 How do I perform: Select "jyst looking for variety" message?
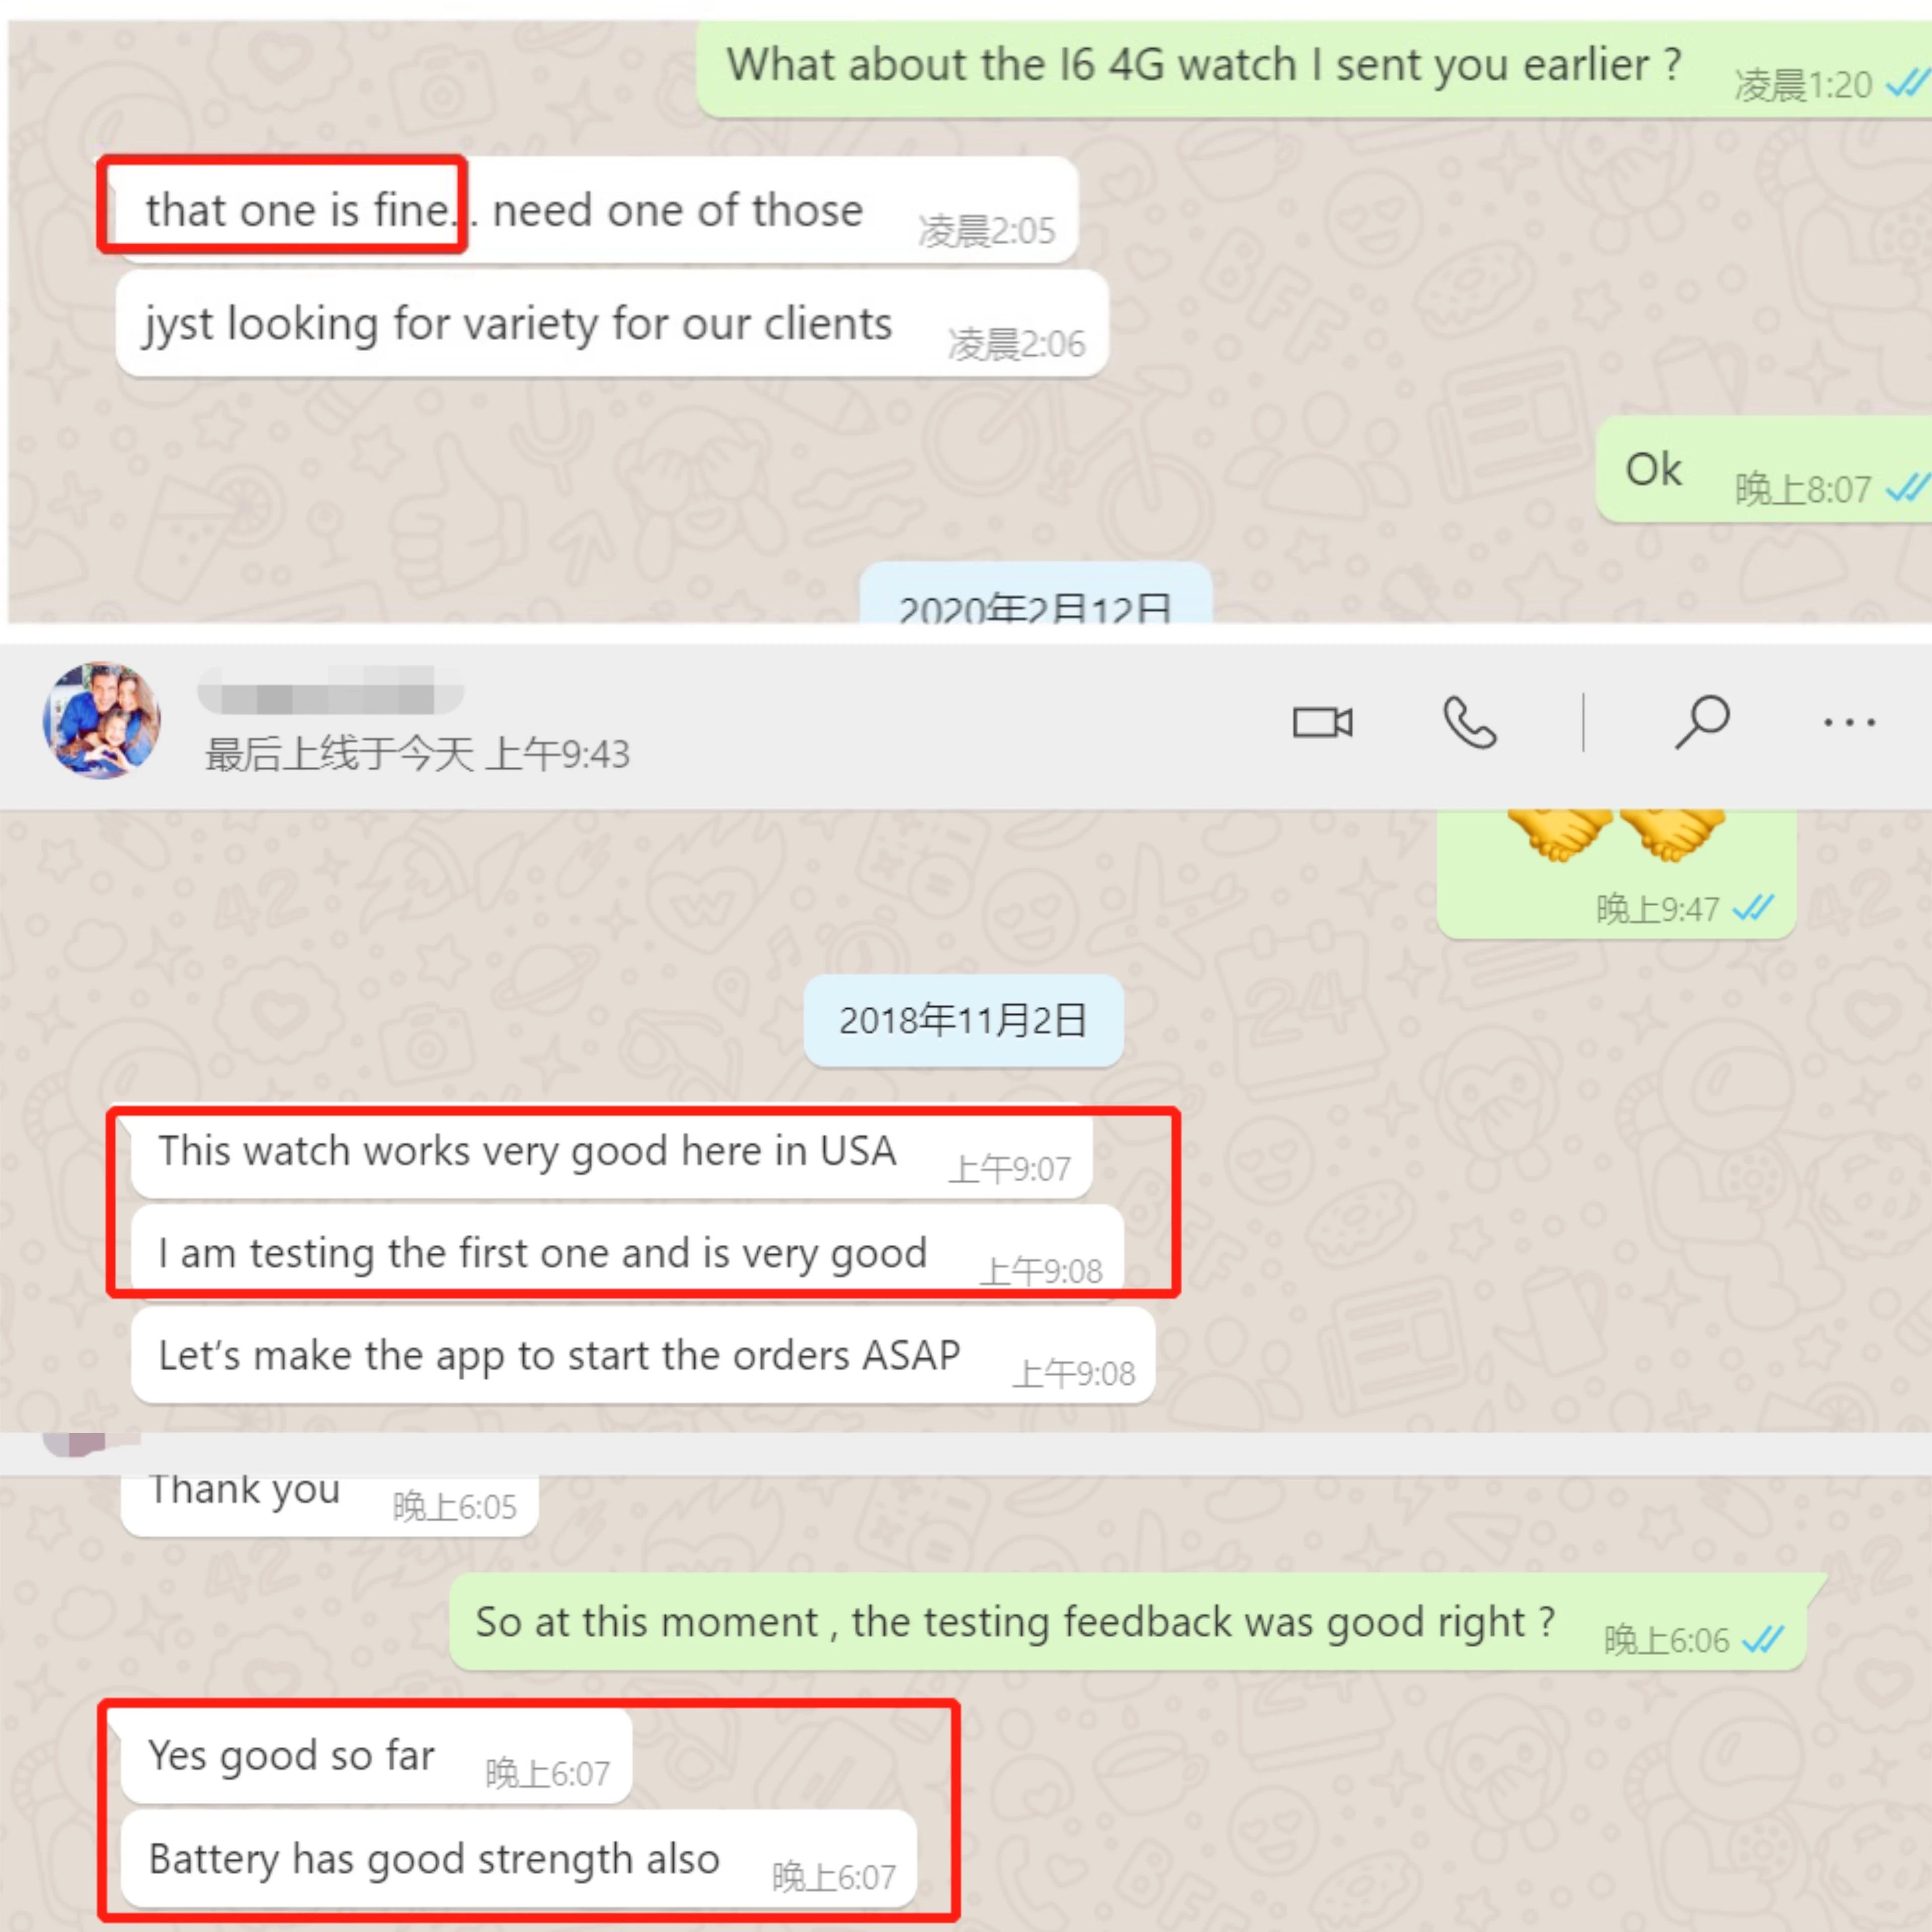[x=611, y=324]
